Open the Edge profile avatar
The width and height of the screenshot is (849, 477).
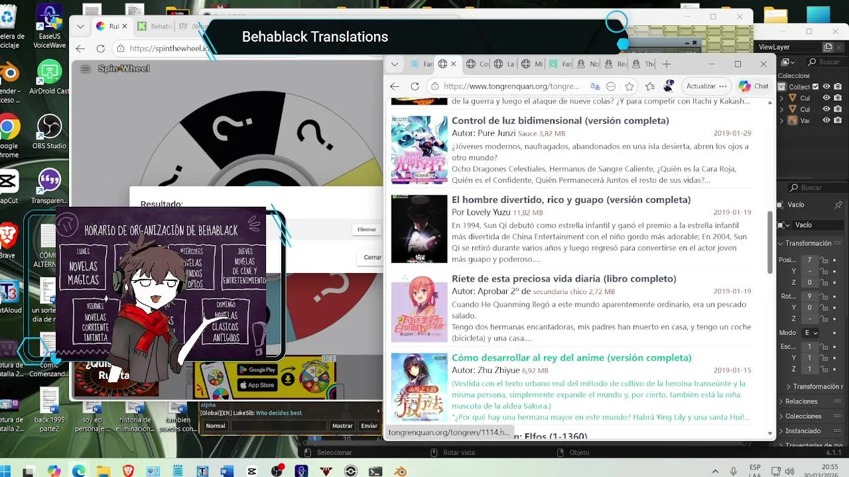click(669, 86)
